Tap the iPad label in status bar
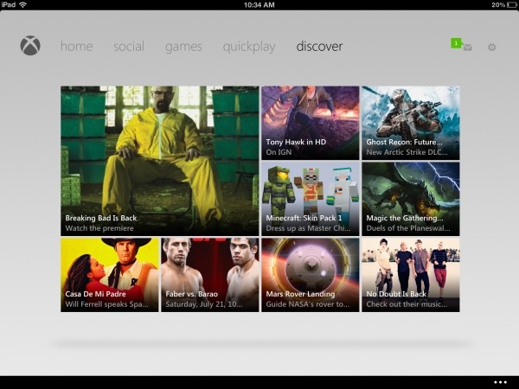Image resolution: width=519 pixels, height=389 pixels. coord(9,4)
